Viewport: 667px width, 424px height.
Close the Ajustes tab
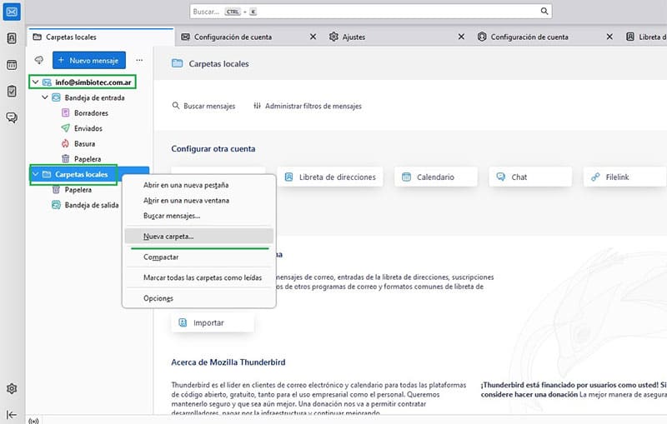pyautogui.click(x=461, y=37)
